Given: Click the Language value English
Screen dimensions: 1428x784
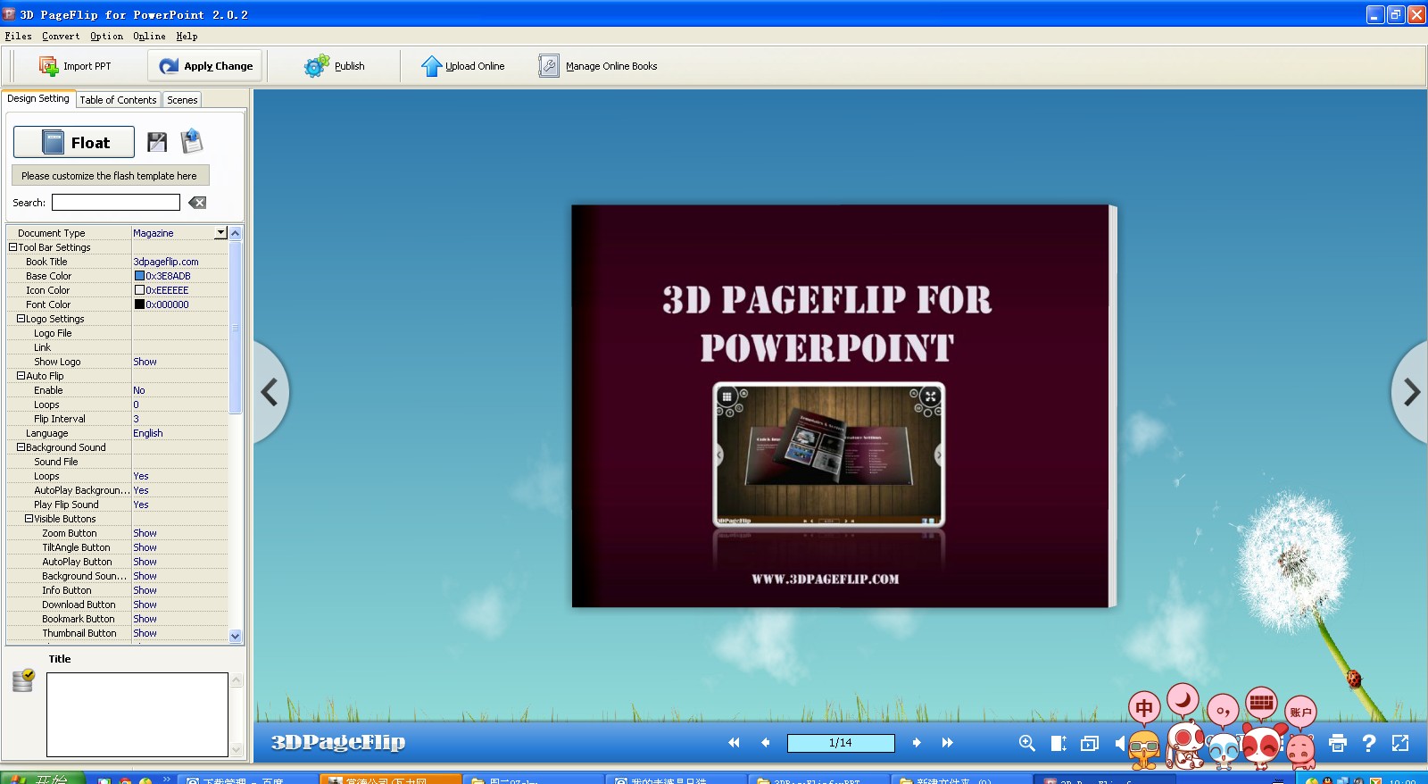Looking at the screenshot, I should click(x=148, y=433).
